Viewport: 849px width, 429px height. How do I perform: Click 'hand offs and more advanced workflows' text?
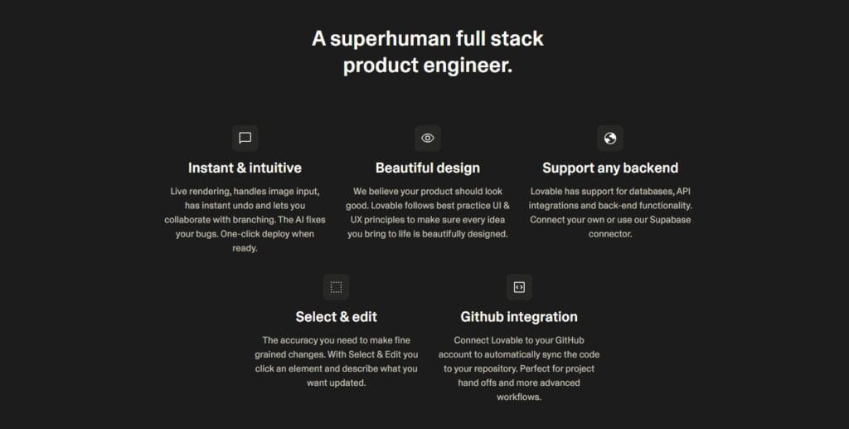click(x=519, y=389)
